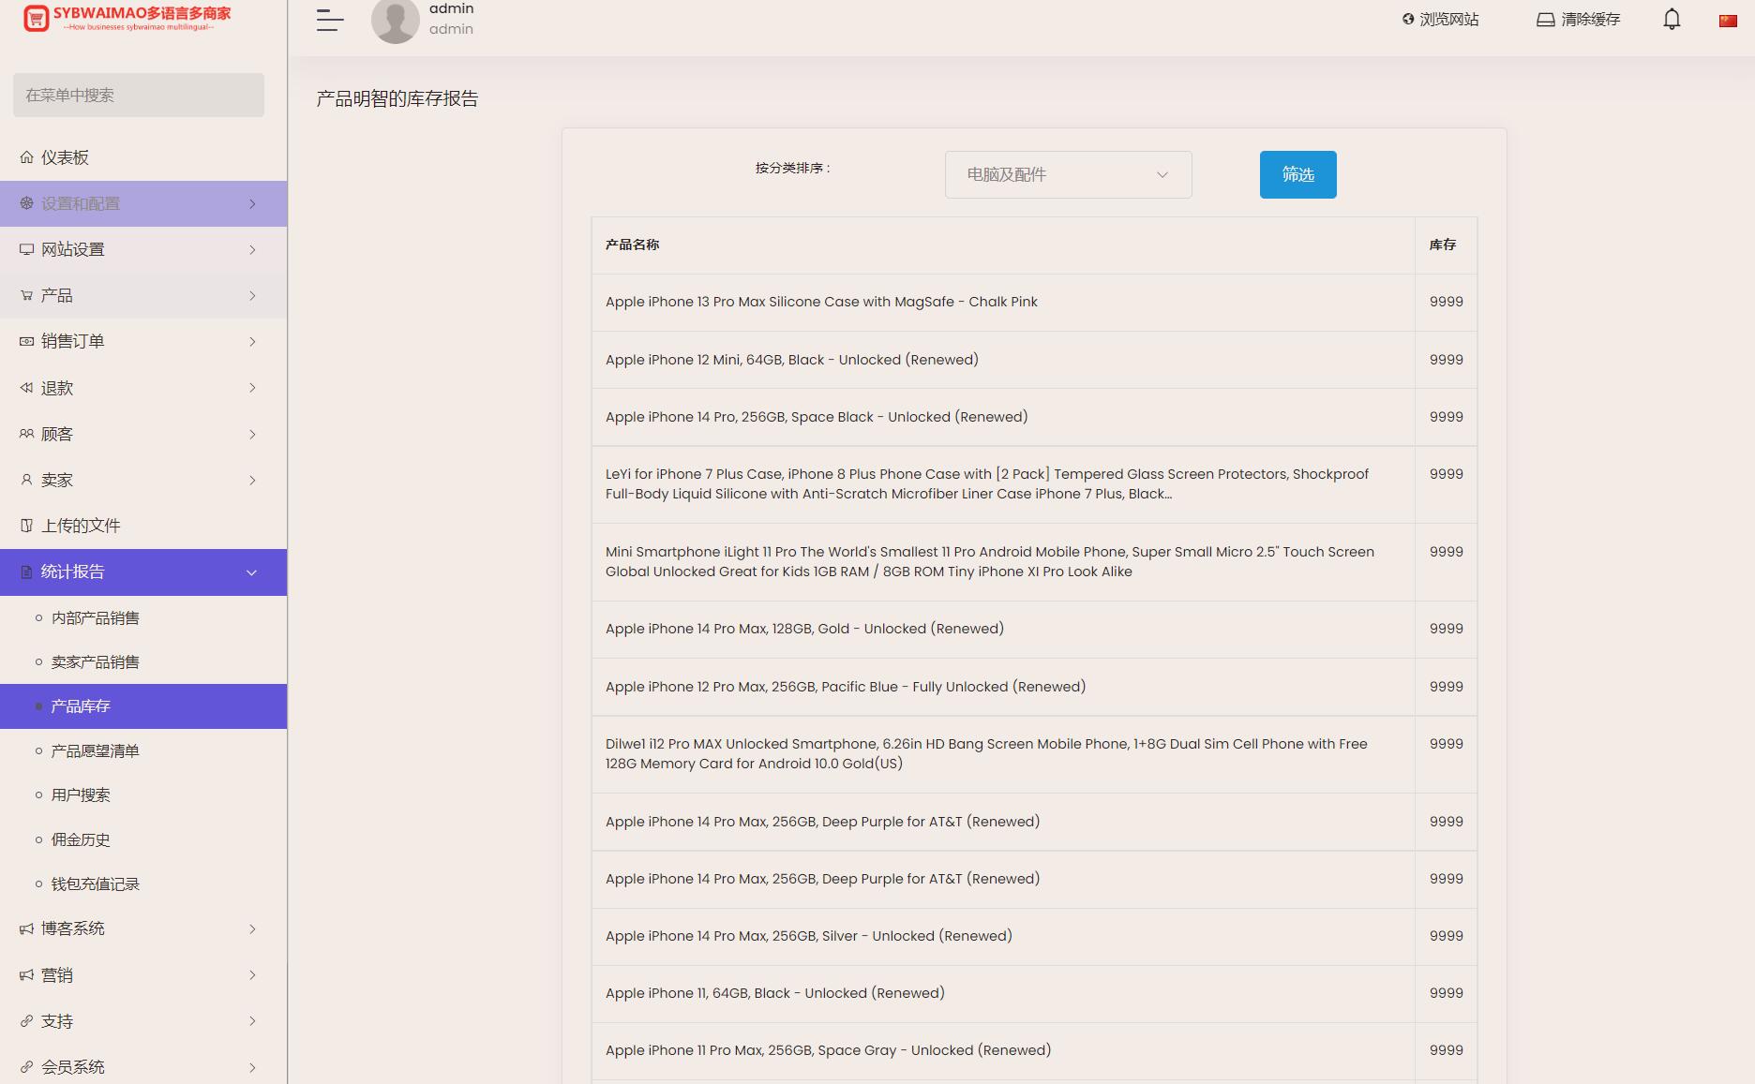Click the 网站设置 monitor icon
The image size is (1755, 1084).
click(x=26, y=249)
